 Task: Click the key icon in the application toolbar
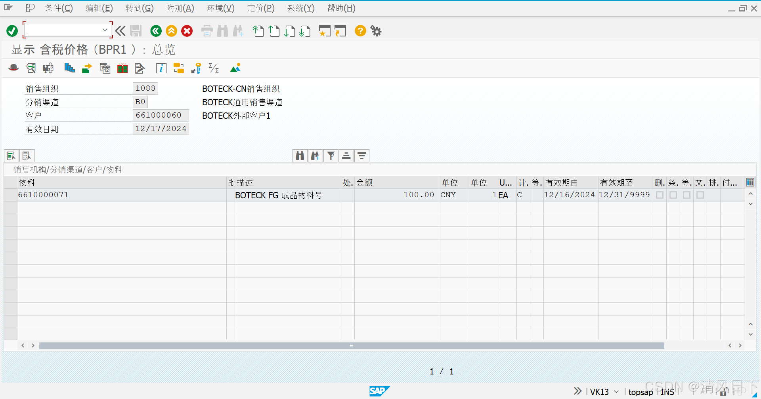pos(196,68)
